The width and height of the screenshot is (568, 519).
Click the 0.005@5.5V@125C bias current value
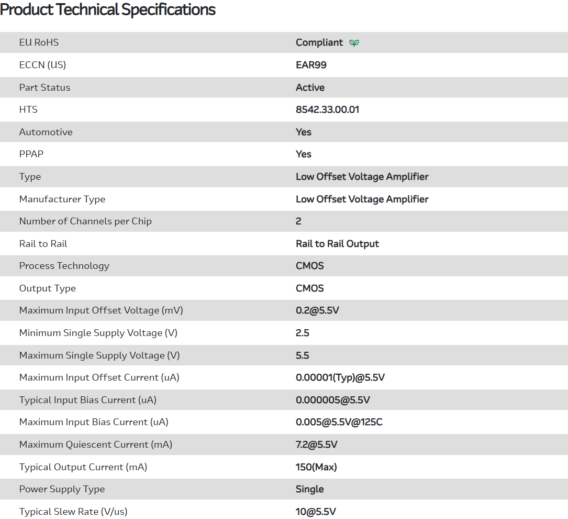[x=339, y=422]
